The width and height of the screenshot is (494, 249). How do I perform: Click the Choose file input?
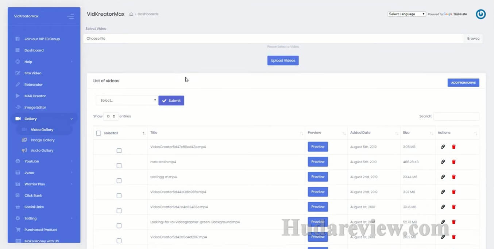[274, 39]
